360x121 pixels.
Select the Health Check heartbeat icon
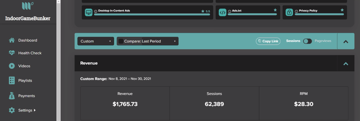tap(12, 53)
